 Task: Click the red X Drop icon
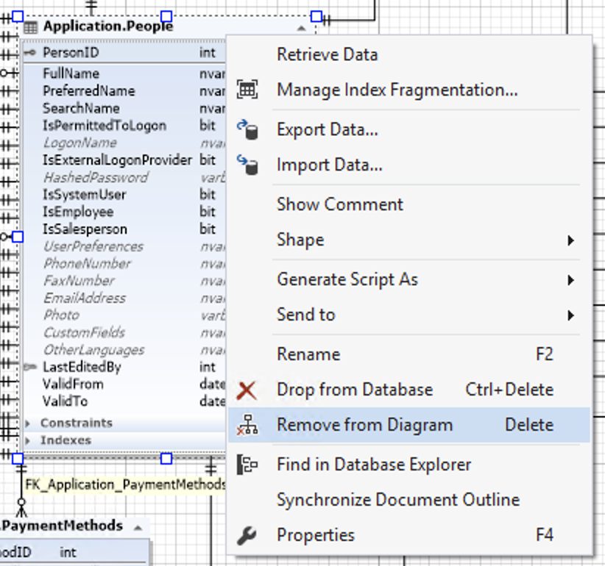point(247,390)
